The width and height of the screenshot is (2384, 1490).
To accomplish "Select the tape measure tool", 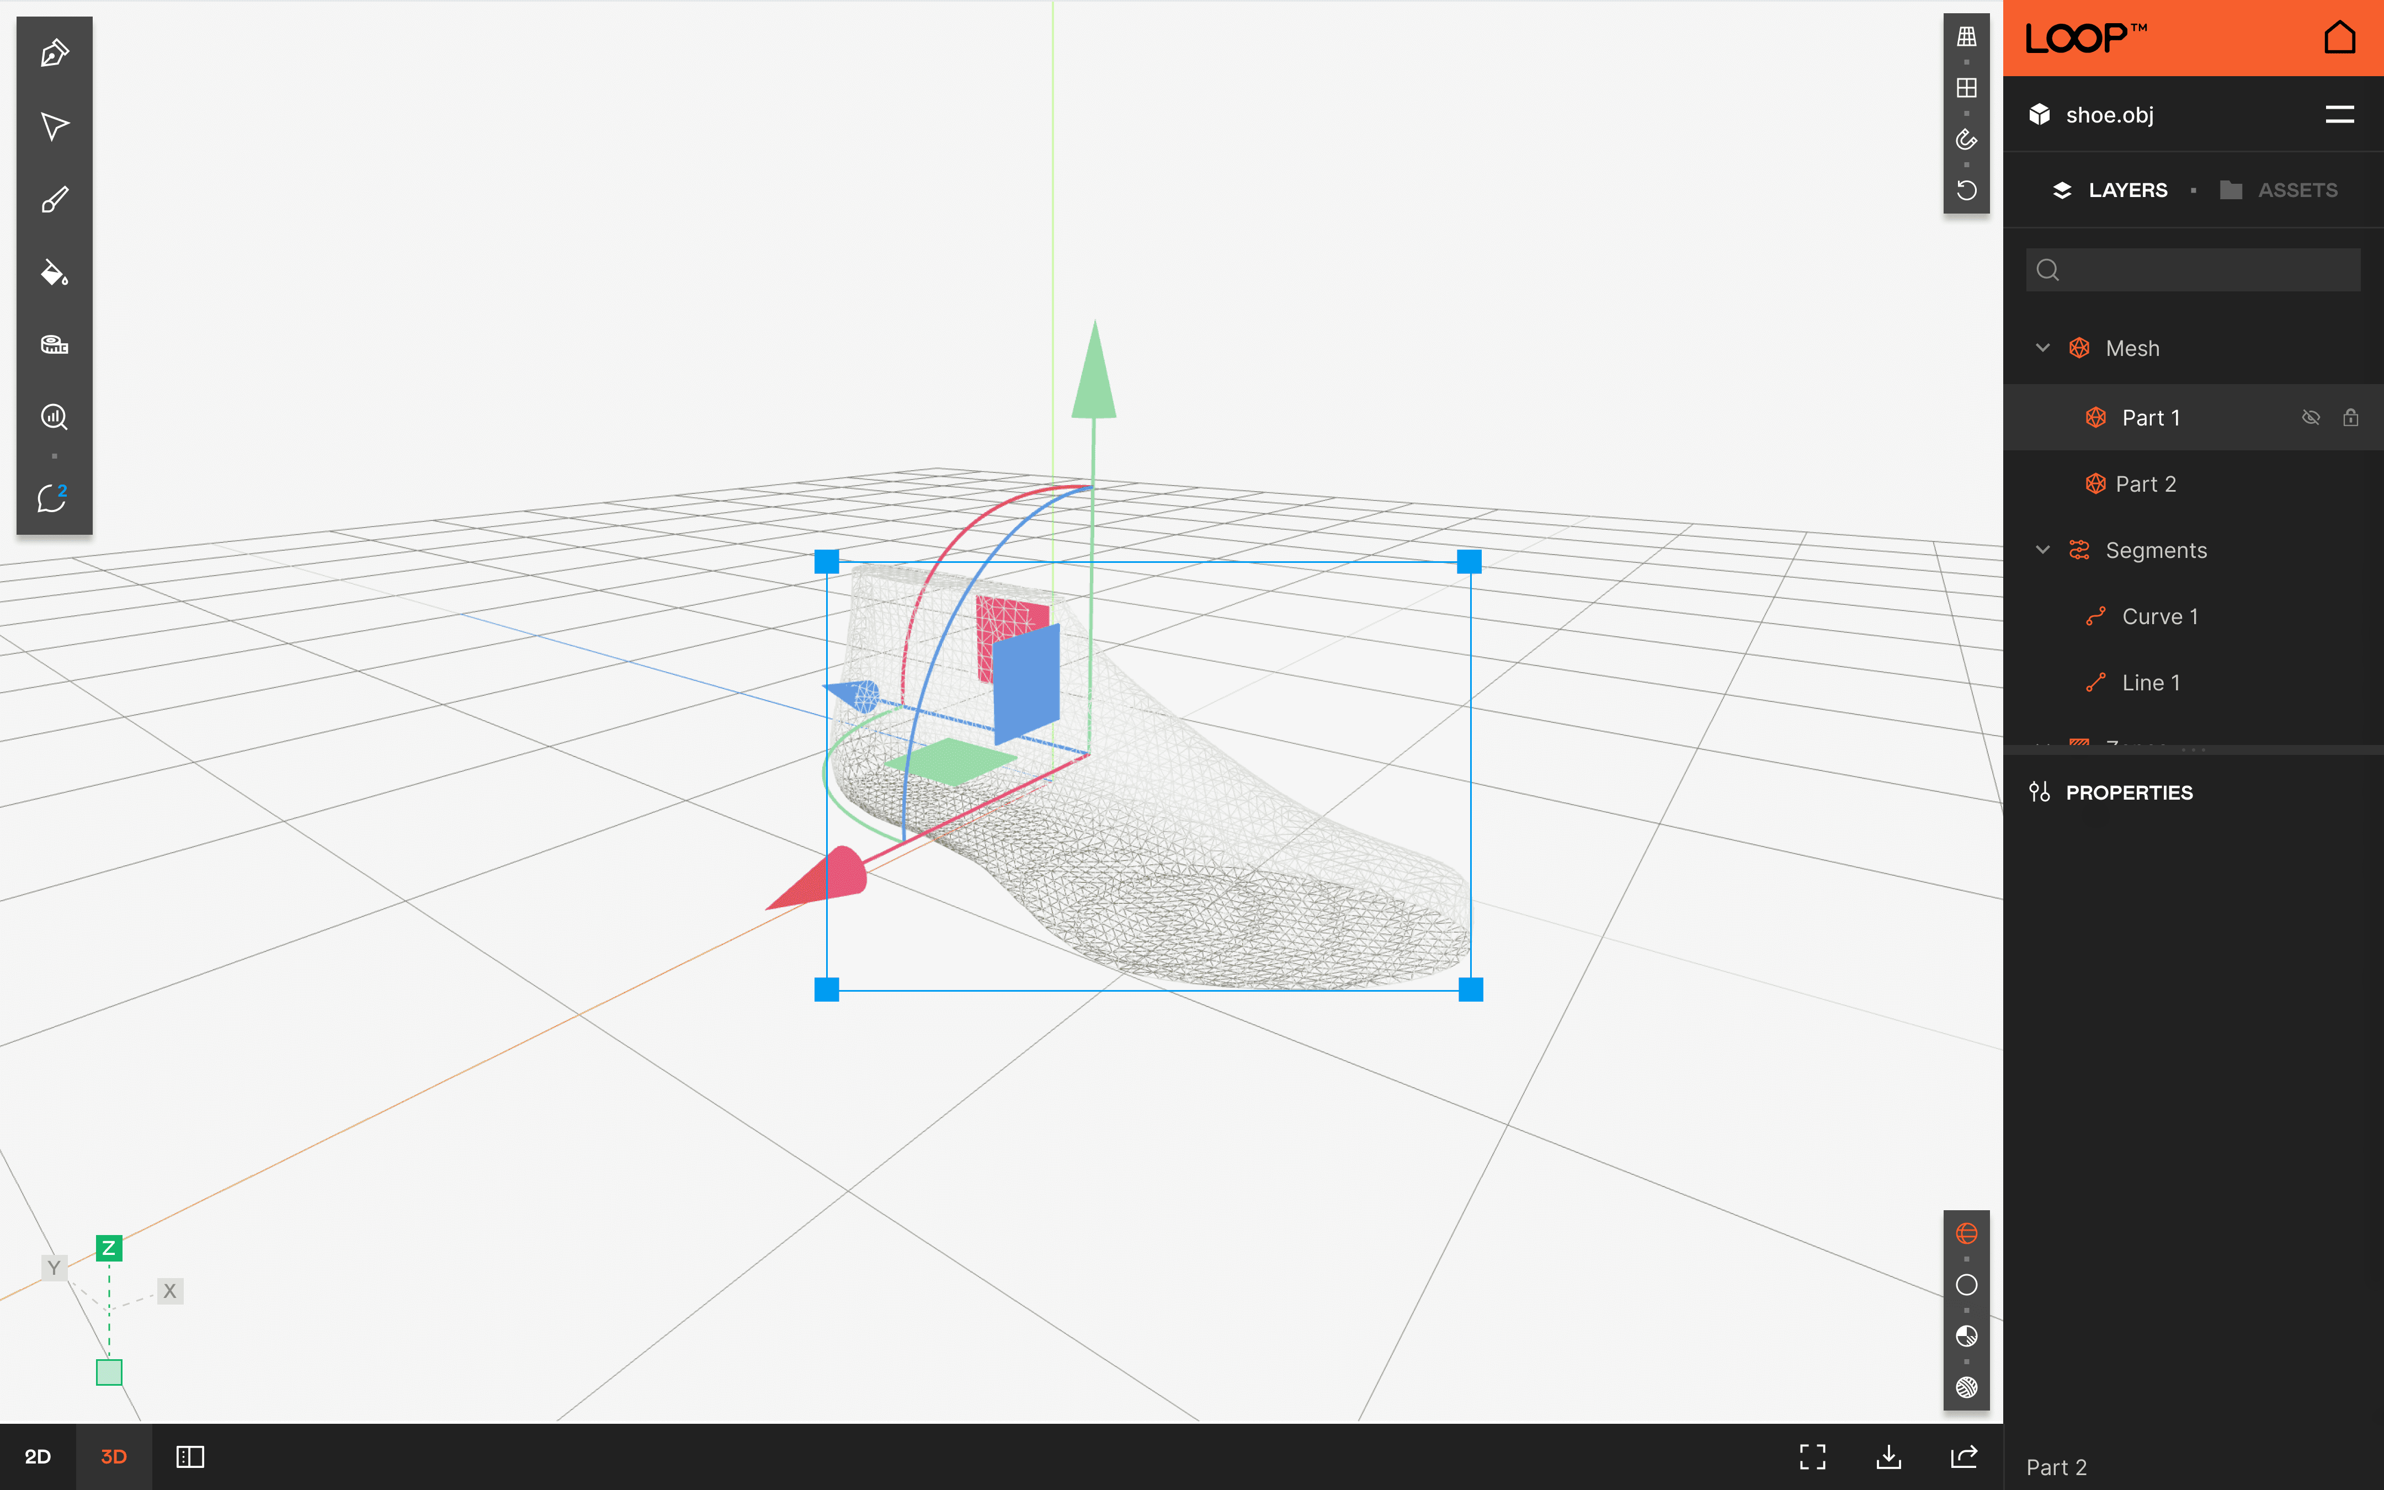I will point(54,345).
